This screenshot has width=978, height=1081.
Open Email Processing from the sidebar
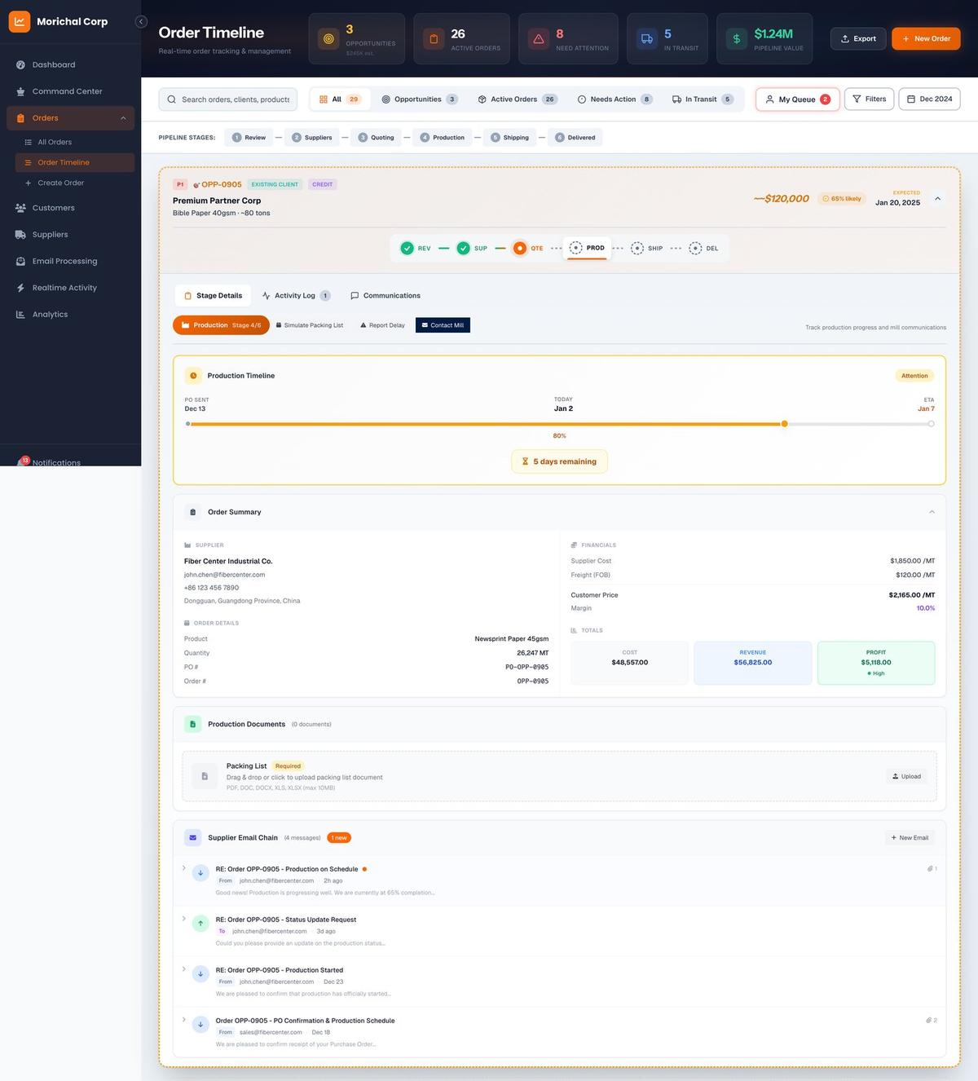64,261
